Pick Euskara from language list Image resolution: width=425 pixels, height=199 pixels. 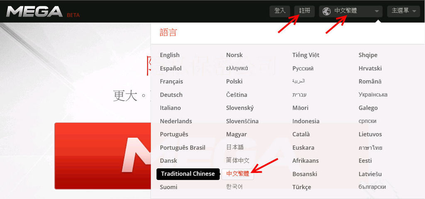click(303, 148)
